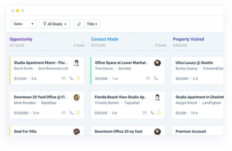Open the Premium Account deal card
232x151 pixels.
click(x=191, y=131)
